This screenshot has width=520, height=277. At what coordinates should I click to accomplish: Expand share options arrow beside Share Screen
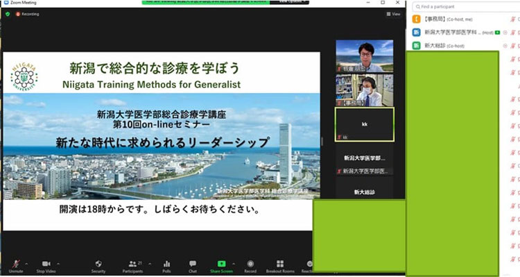coord(234,264)
